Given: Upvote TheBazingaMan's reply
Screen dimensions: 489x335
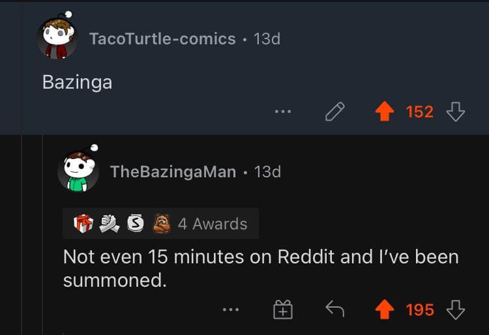Looking at the screenshot, I should point(385,310).
